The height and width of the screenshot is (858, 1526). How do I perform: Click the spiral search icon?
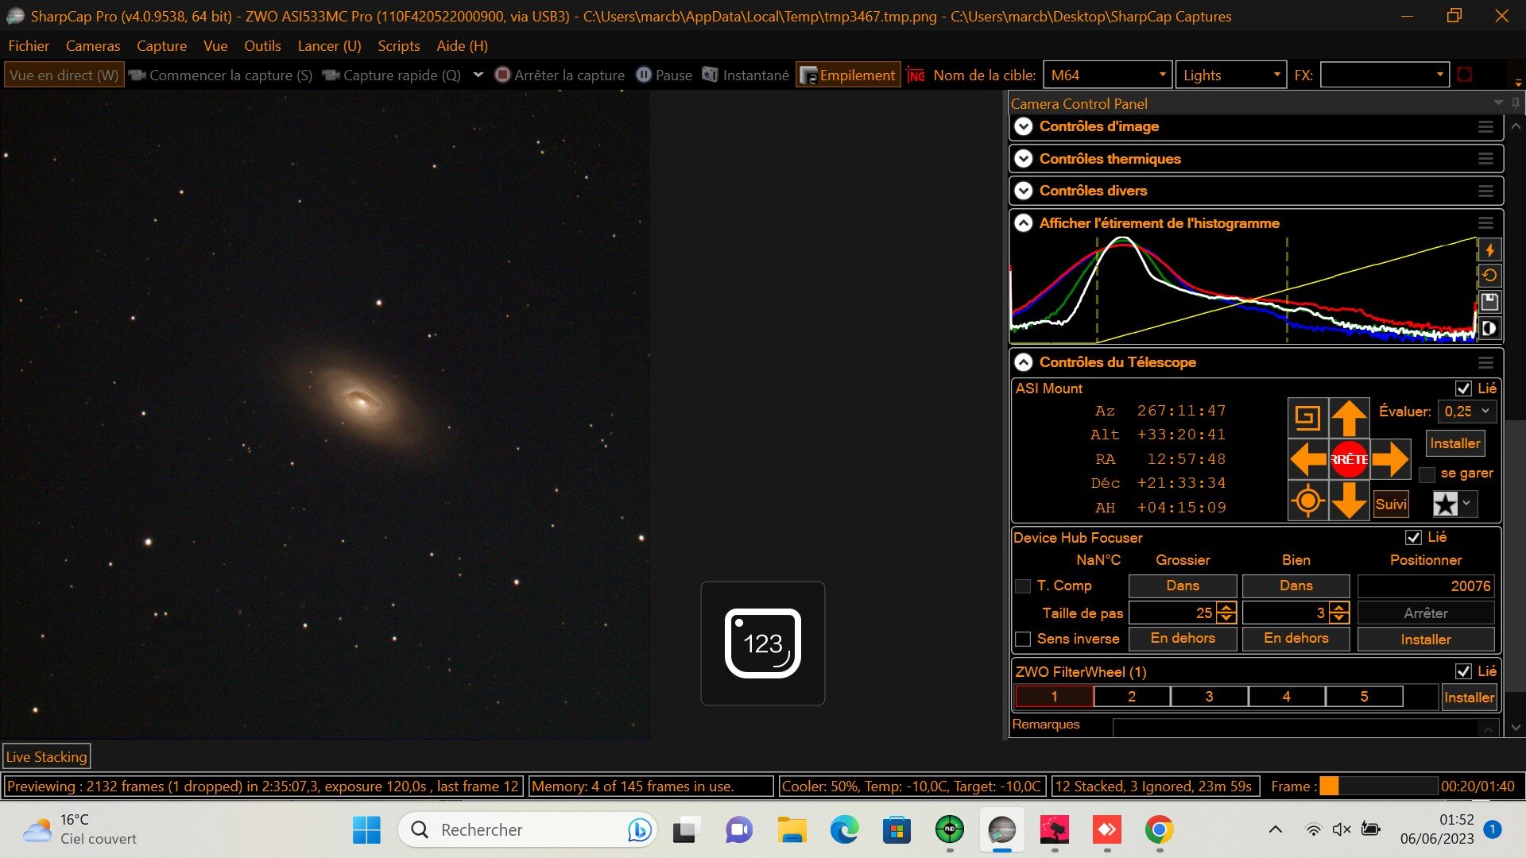click(x=1307, y=418)
